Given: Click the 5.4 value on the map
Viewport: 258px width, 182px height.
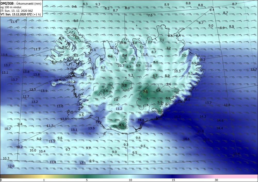Looking at the screenshot, I should (x=158, y=91).
